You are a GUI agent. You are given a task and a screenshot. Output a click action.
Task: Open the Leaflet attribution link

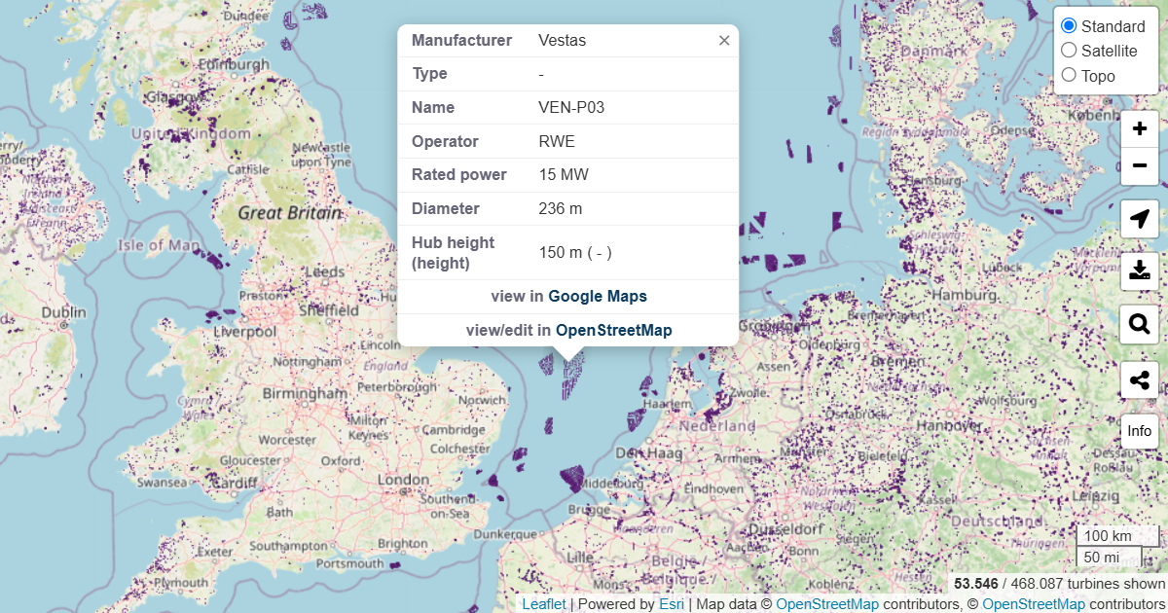click(543, 604)
